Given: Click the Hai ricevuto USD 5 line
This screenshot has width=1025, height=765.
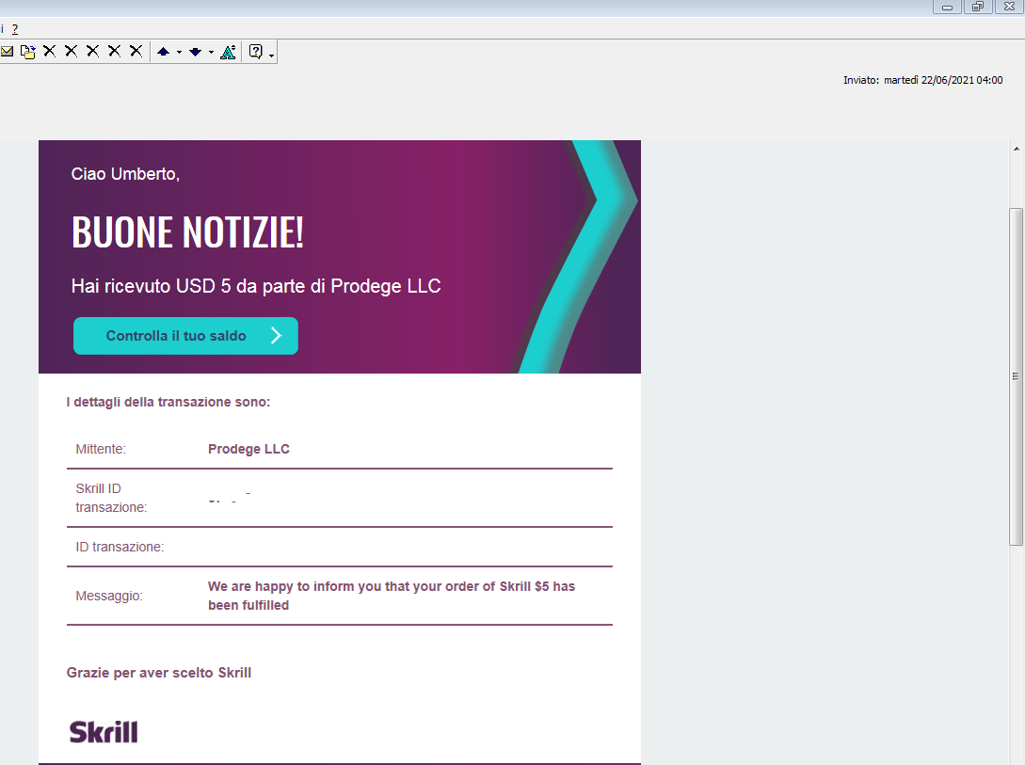Looking at the screenshot, I should [256, 286].
